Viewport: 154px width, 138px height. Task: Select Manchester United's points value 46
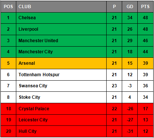pyautogui.click(x=145, y=41)
